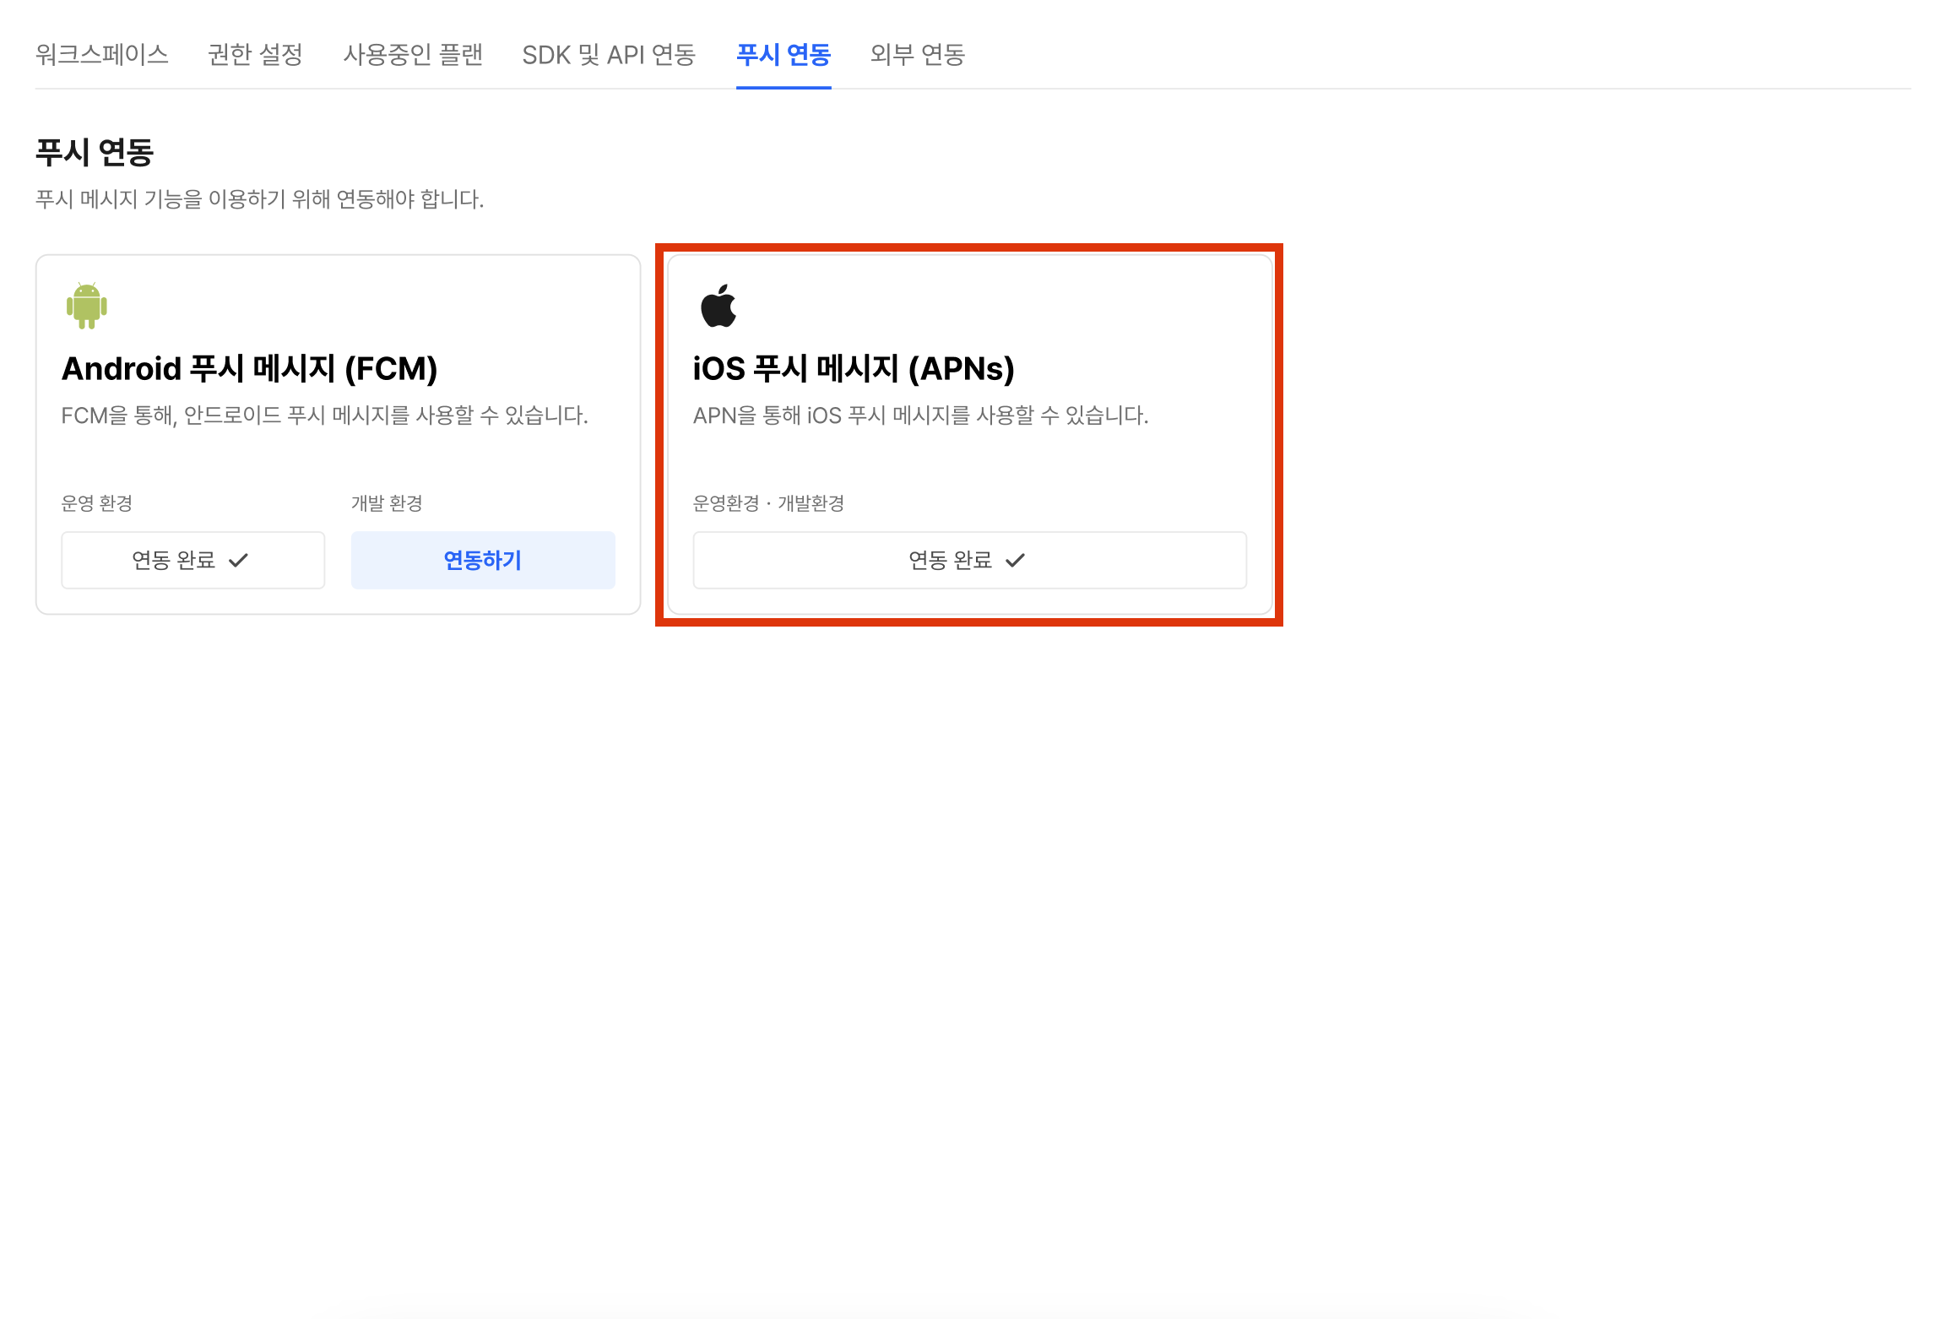Click the 개발 환경 label in Android card
Image resolution: width=1952 pixels, height=1319 pixels.
tap(387, 503)
